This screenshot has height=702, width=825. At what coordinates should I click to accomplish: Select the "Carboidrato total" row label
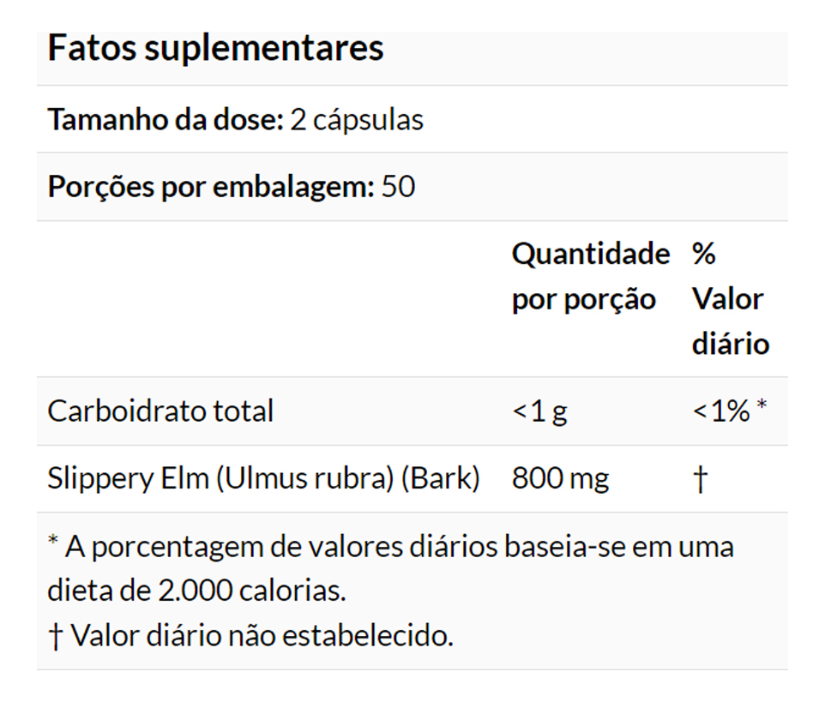160,411
